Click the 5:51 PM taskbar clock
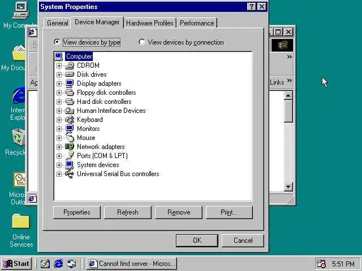Viewport: 362px width, 271px height. click(x=343, y=264)
